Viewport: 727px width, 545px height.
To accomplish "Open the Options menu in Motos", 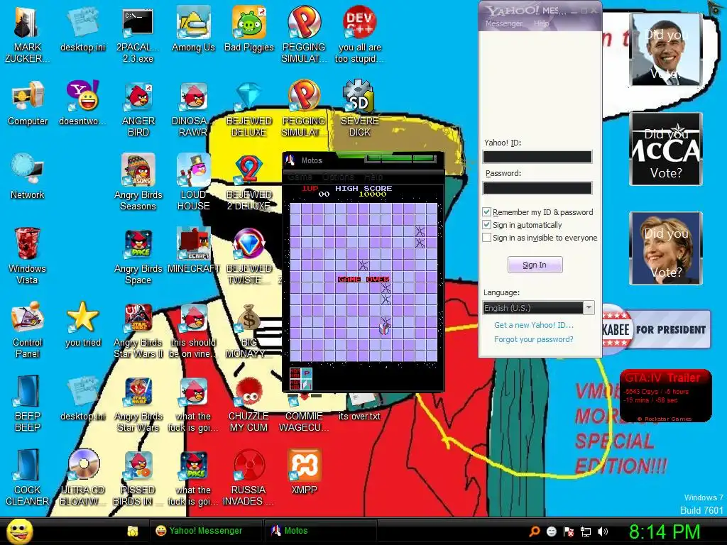I will click(x=338, y=177).
